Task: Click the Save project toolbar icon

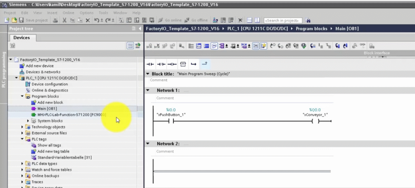Action: pos(21,20)
